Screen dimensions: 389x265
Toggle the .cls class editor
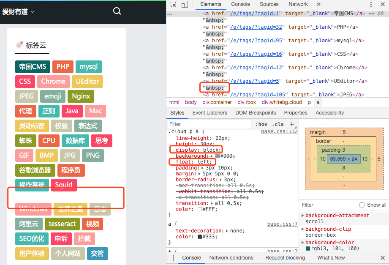pyautogui.click(x=278, y=124)
